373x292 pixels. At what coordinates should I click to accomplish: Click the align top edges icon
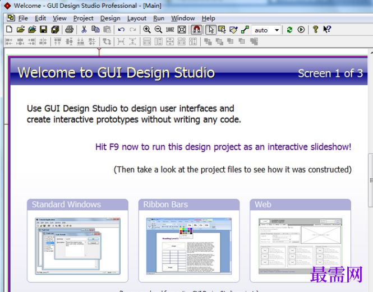[57, 41]
